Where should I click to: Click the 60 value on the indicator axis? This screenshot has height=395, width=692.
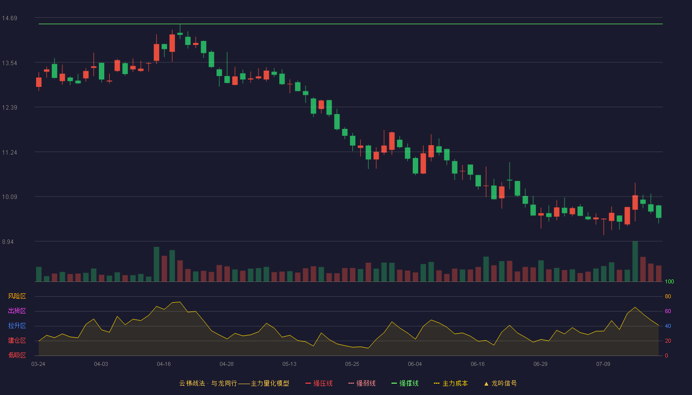point(668,311)
